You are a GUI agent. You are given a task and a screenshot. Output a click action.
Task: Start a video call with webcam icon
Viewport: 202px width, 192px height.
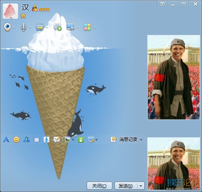coord(7,27)
